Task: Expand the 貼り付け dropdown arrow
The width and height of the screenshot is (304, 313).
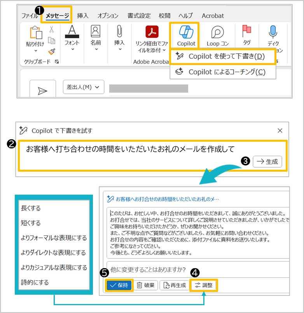Action: tap(36, 51)
